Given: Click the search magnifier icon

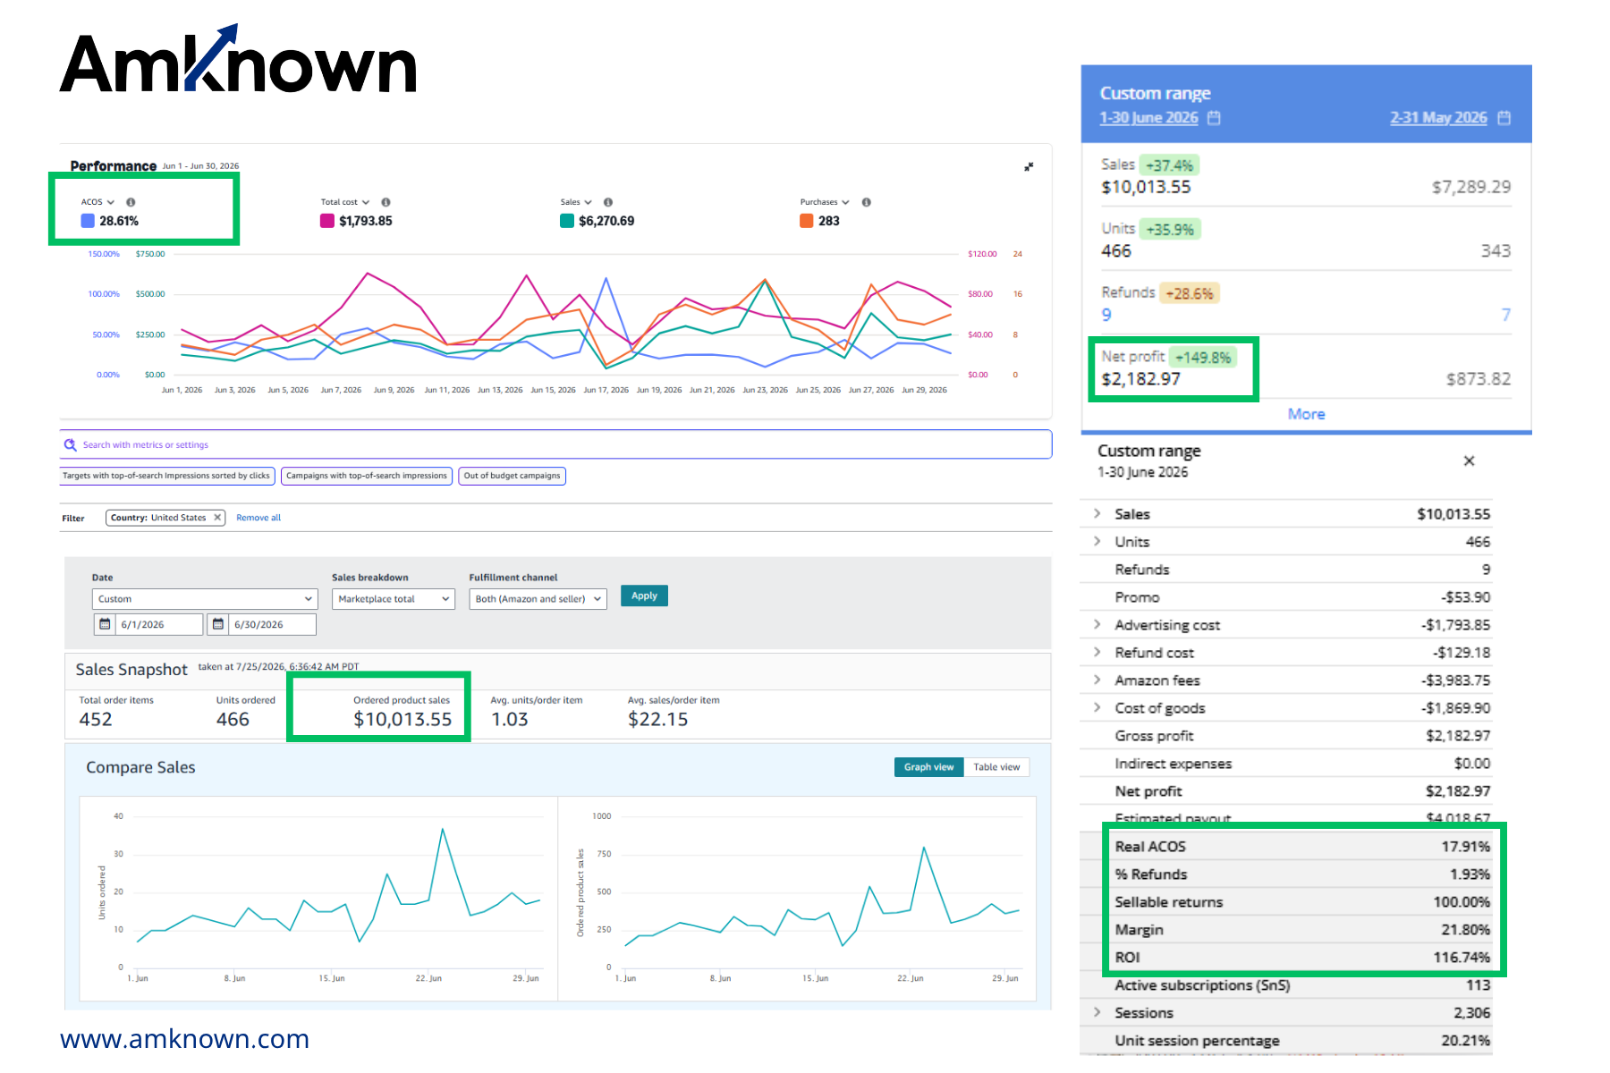Looking at the screenshot, I should click(70, 444).
